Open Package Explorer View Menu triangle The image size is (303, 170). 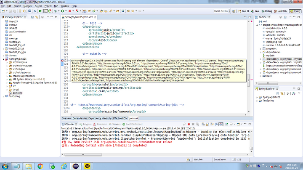[48, 17]
